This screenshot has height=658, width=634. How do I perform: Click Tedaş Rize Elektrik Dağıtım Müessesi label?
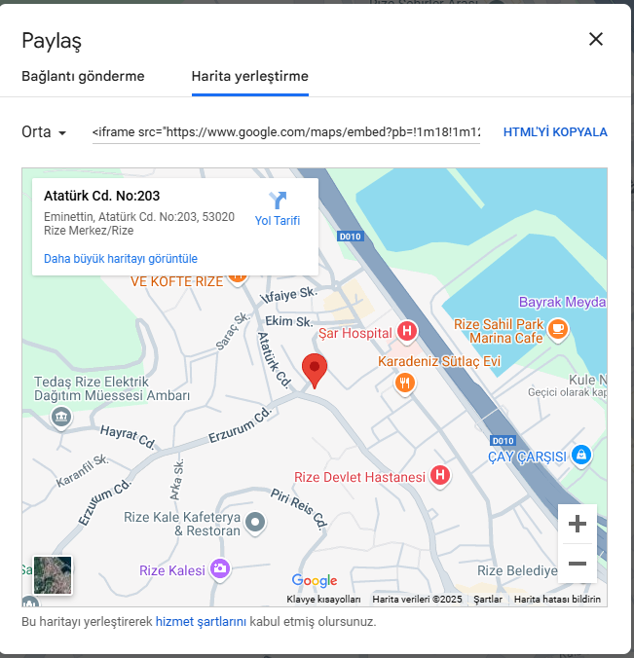[x=112, y=388]
